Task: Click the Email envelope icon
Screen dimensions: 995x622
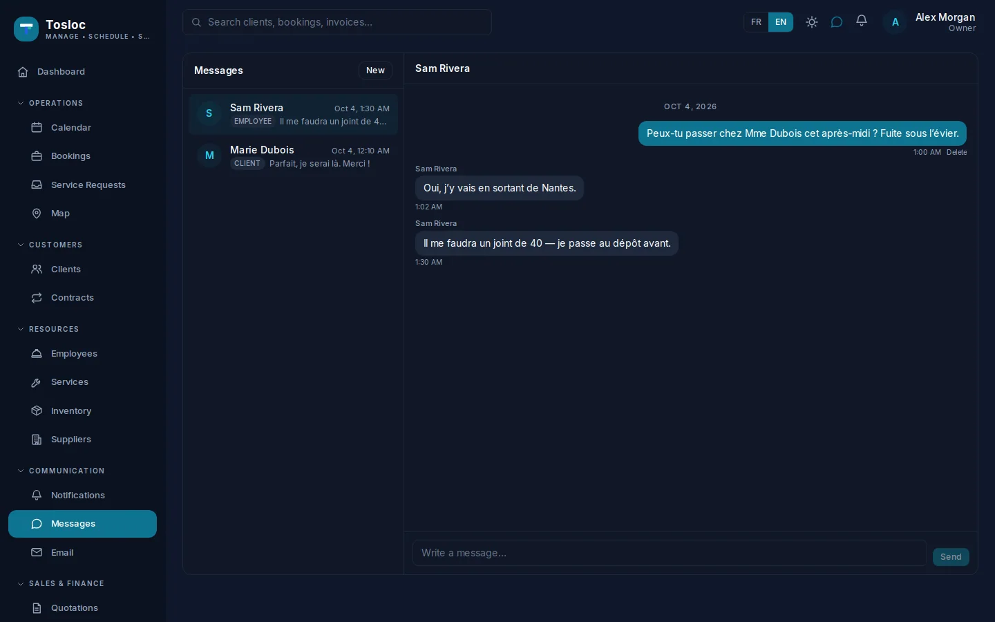Action: pos(37,553)
